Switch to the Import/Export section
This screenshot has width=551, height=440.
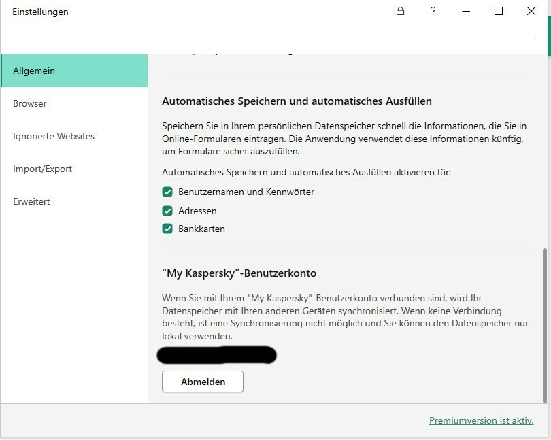click(x=75, y=169)
